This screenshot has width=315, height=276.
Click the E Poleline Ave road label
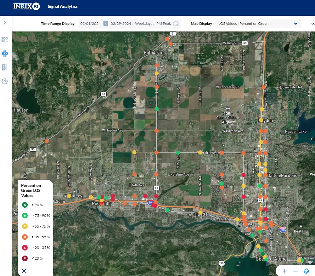pyautogui.click(x=178, y=174)
